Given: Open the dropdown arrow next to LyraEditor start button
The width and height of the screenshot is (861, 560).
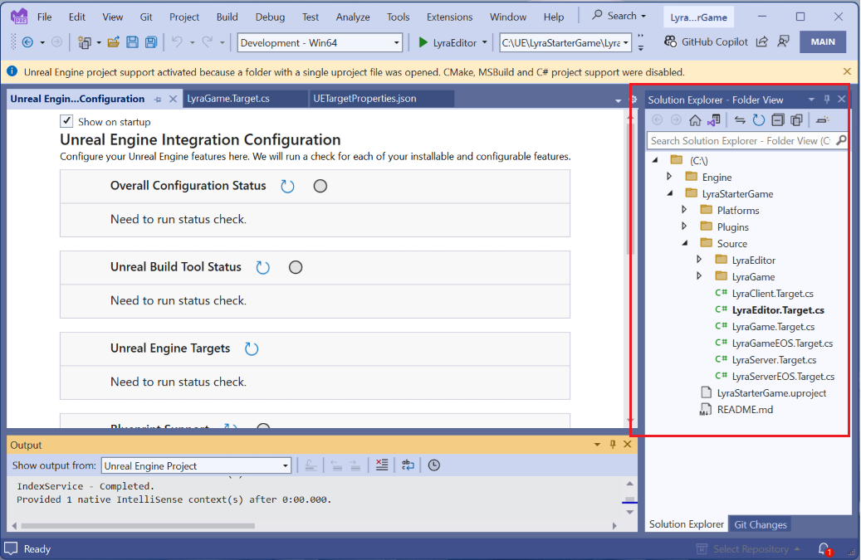Looking at the screenshot, I should [x=484, y=42].
